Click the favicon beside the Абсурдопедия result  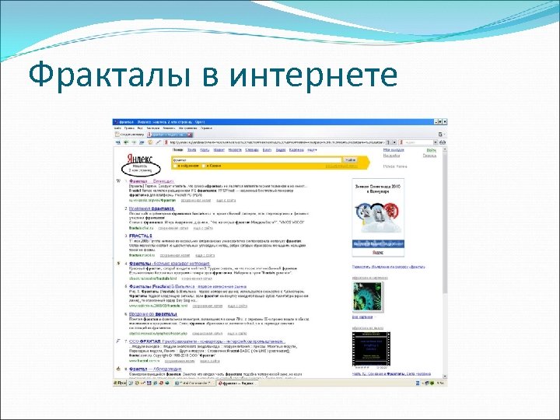click(118, 369)
